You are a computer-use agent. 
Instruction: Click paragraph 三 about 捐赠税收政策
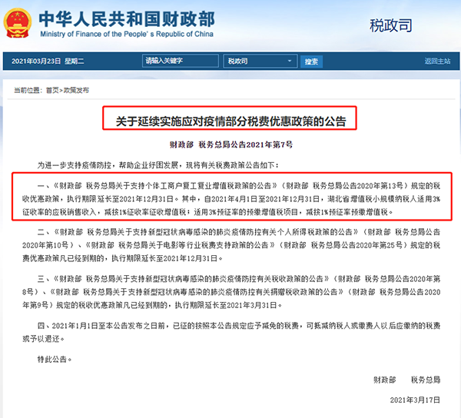231,292
